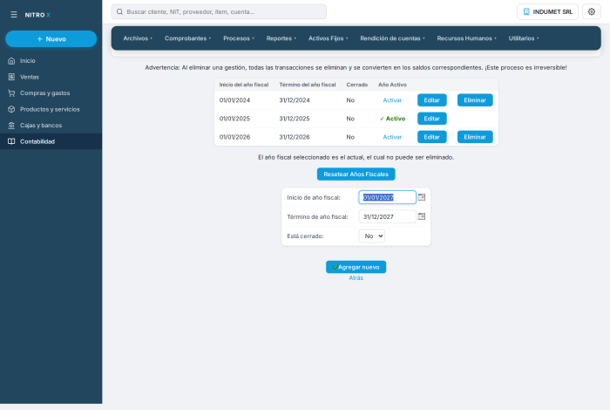Image resolution: width=610 pixels, height=410 pixels.
Task: Click the Inicio de año fiscal date field
Action: (x=388, y=197)
